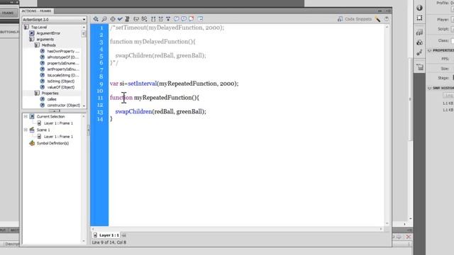Viewport: 454px width, 255px height.
Task: Switch to the FRAME tab on left
Action: pos(8,13)
